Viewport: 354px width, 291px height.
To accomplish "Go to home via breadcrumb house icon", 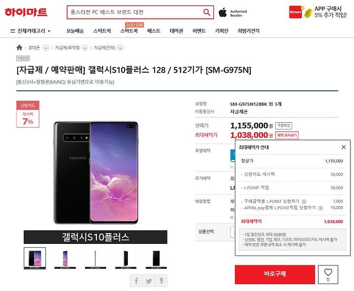I will pos(19,48).
